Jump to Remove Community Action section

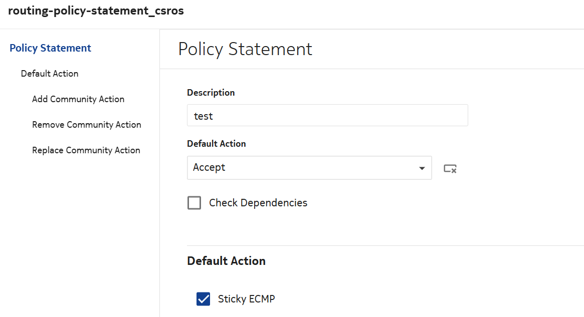pyautogui.click(x=87, y=125)
